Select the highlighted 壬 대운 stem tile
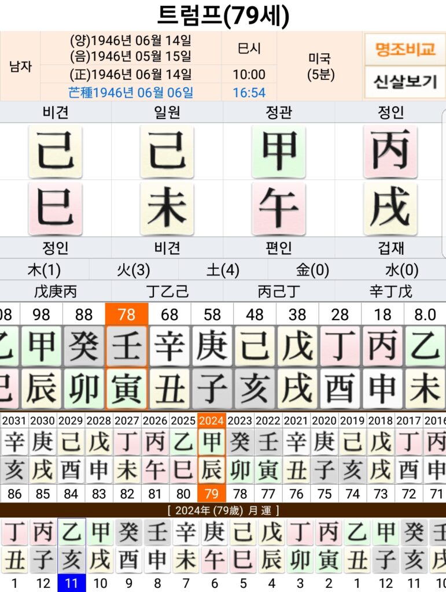Image resolution: width=446 pixels, height=592 pixels. tap(127, 346)
